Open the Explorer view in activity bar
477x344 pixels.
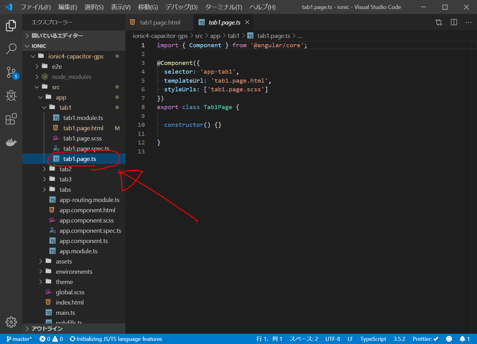tap(11, 25)
